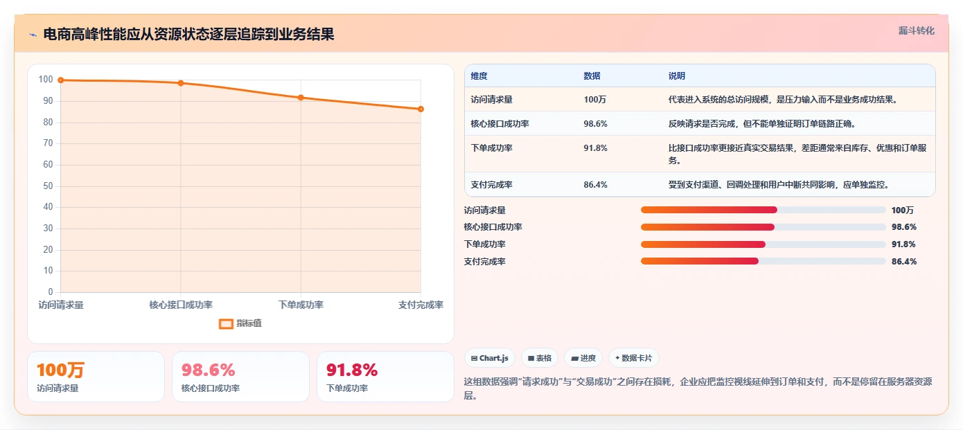Click the 核心接口成功率 progress bar
963x430 pixels.
point(763,227)
